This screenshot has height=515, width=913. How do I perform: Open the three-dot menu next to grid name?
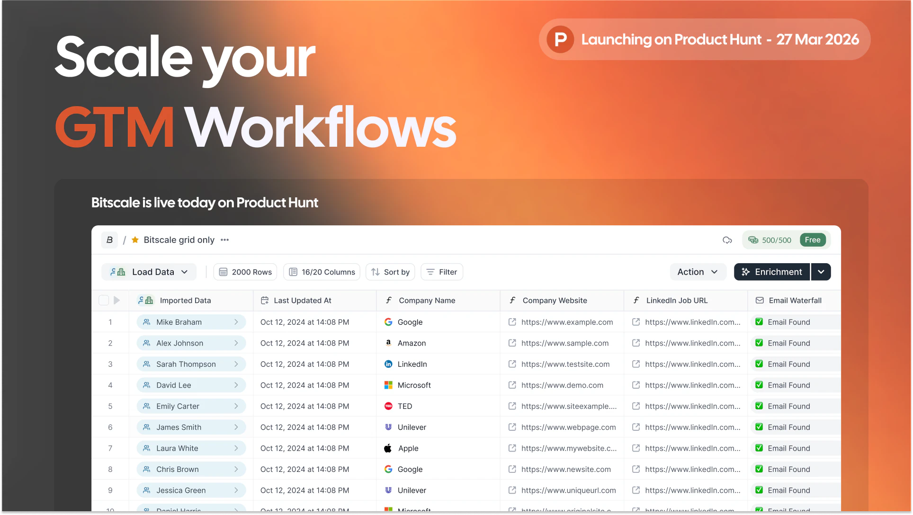click(x=225, y=240)
